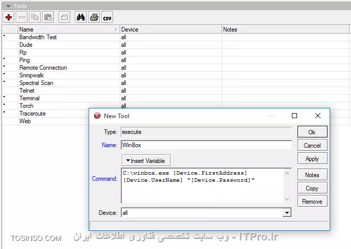Select the Traceroute tool row
Viewport: 351px width, 249px height.
click(x=45, y=114)
